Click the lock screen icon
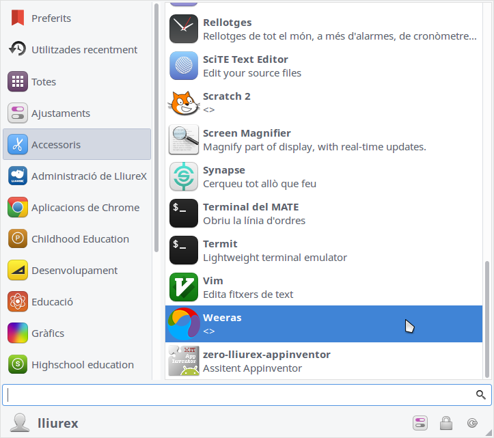This screenshot has width=494, height=438. 446,423
